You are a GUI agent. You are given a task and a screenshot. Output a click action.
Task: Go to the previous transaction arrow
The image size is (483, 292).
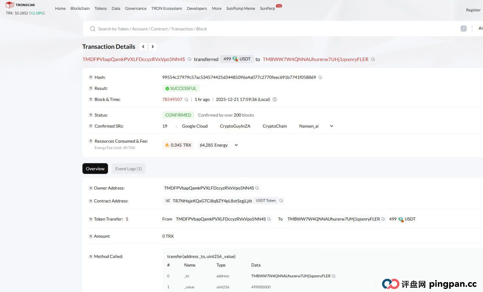[x=143, y=47]
